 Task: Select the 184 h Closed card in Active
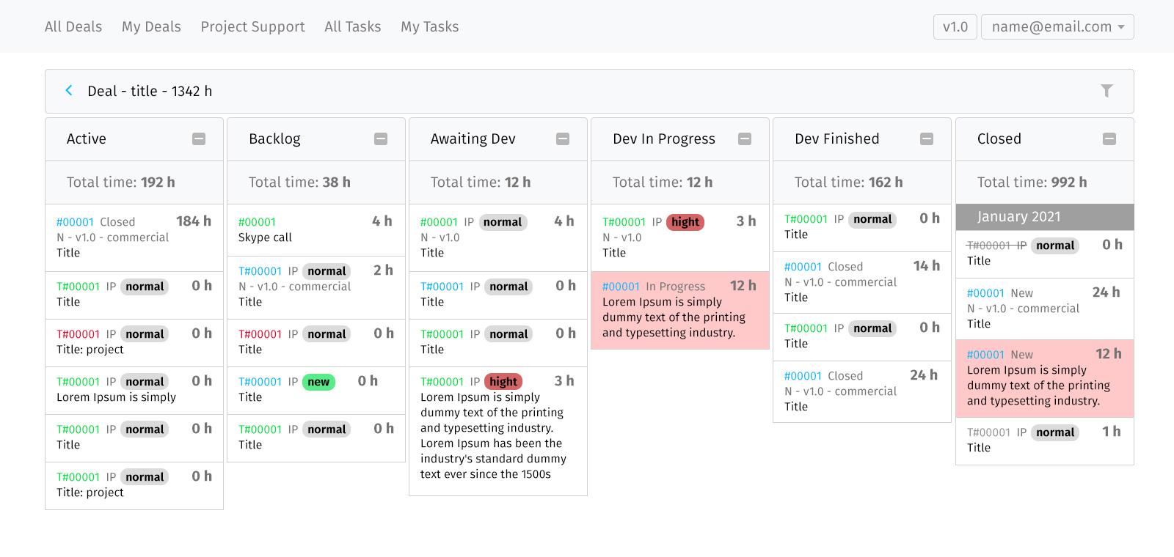(x=134, y=237)
